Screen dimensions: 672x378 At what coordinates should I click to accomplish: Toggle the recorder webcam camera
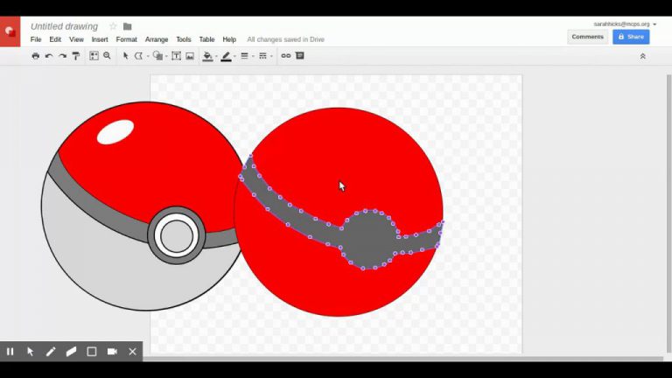[x=112, y=352]
